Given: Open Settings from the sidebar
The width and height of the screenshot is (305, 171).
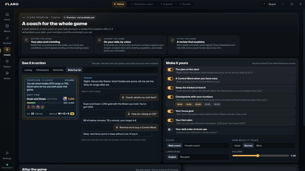Looking at the screenshot, I should pos(7,155).
